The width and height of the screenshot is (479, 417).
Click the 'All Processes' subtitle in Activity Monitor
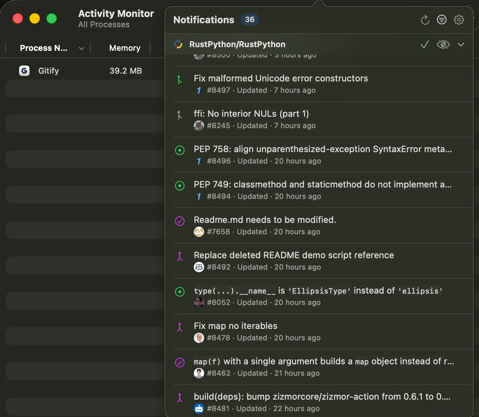(104, 25)
